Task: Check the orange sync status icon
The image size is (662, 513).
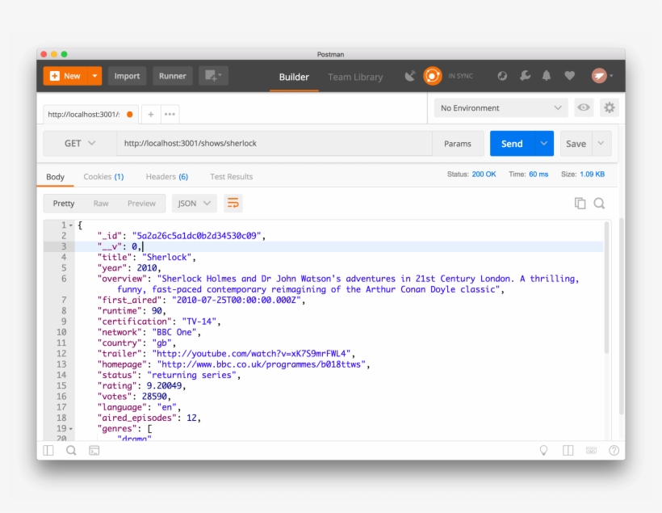Action: tap(433, 76)
